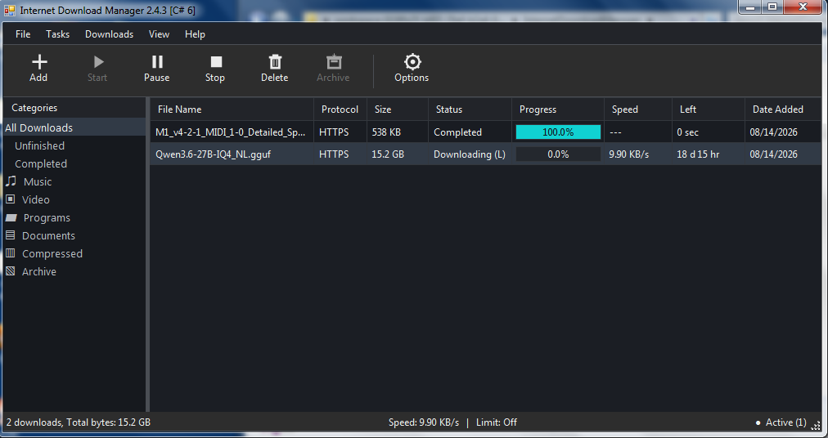Click the 100.0% cyan progress bar

click(x=558, y=132)
